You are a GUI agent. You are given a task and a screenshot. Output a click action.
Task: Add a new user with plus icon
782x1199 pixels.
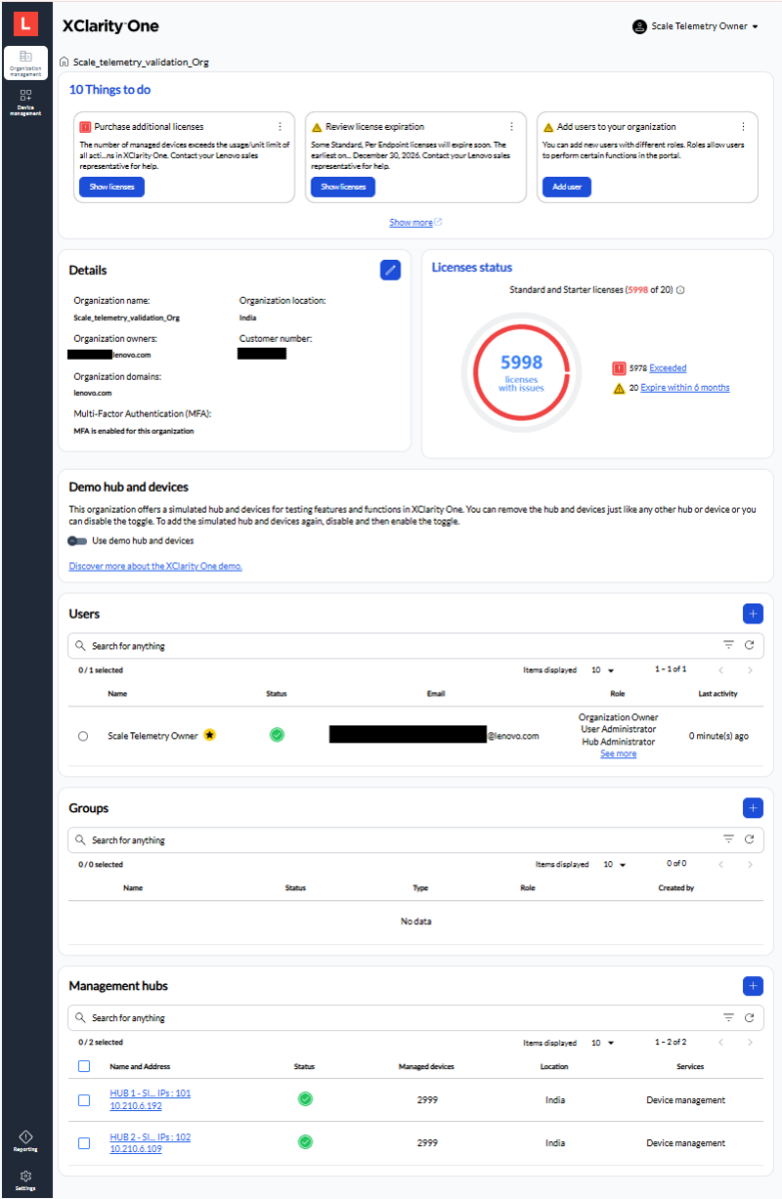click(753, 613)
